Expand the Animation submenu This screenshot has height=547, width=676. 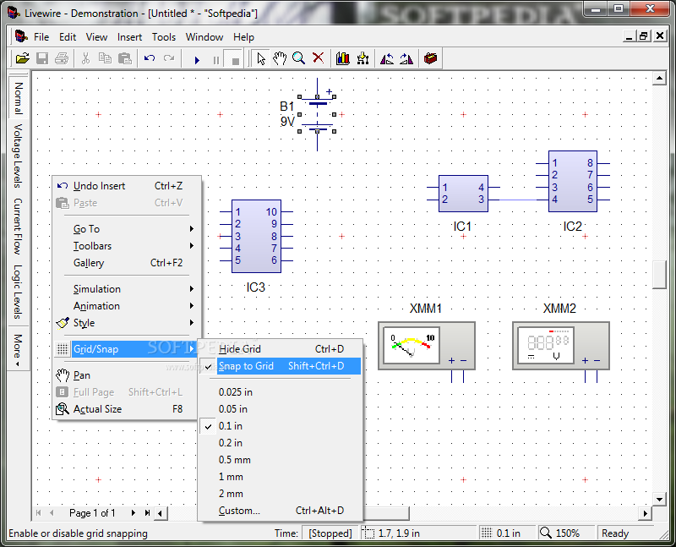pyautogui.click(x=126, y=306)
